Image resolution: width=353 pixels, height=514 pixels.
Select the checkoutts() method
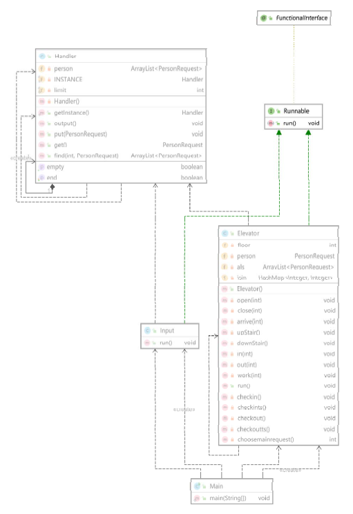tap(278, 429)
